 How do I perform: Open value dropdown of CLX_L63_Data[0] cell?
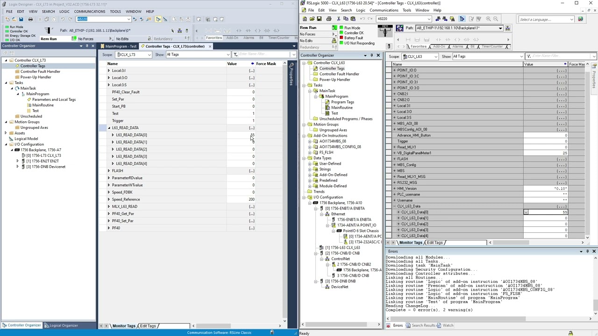(526, 212)
